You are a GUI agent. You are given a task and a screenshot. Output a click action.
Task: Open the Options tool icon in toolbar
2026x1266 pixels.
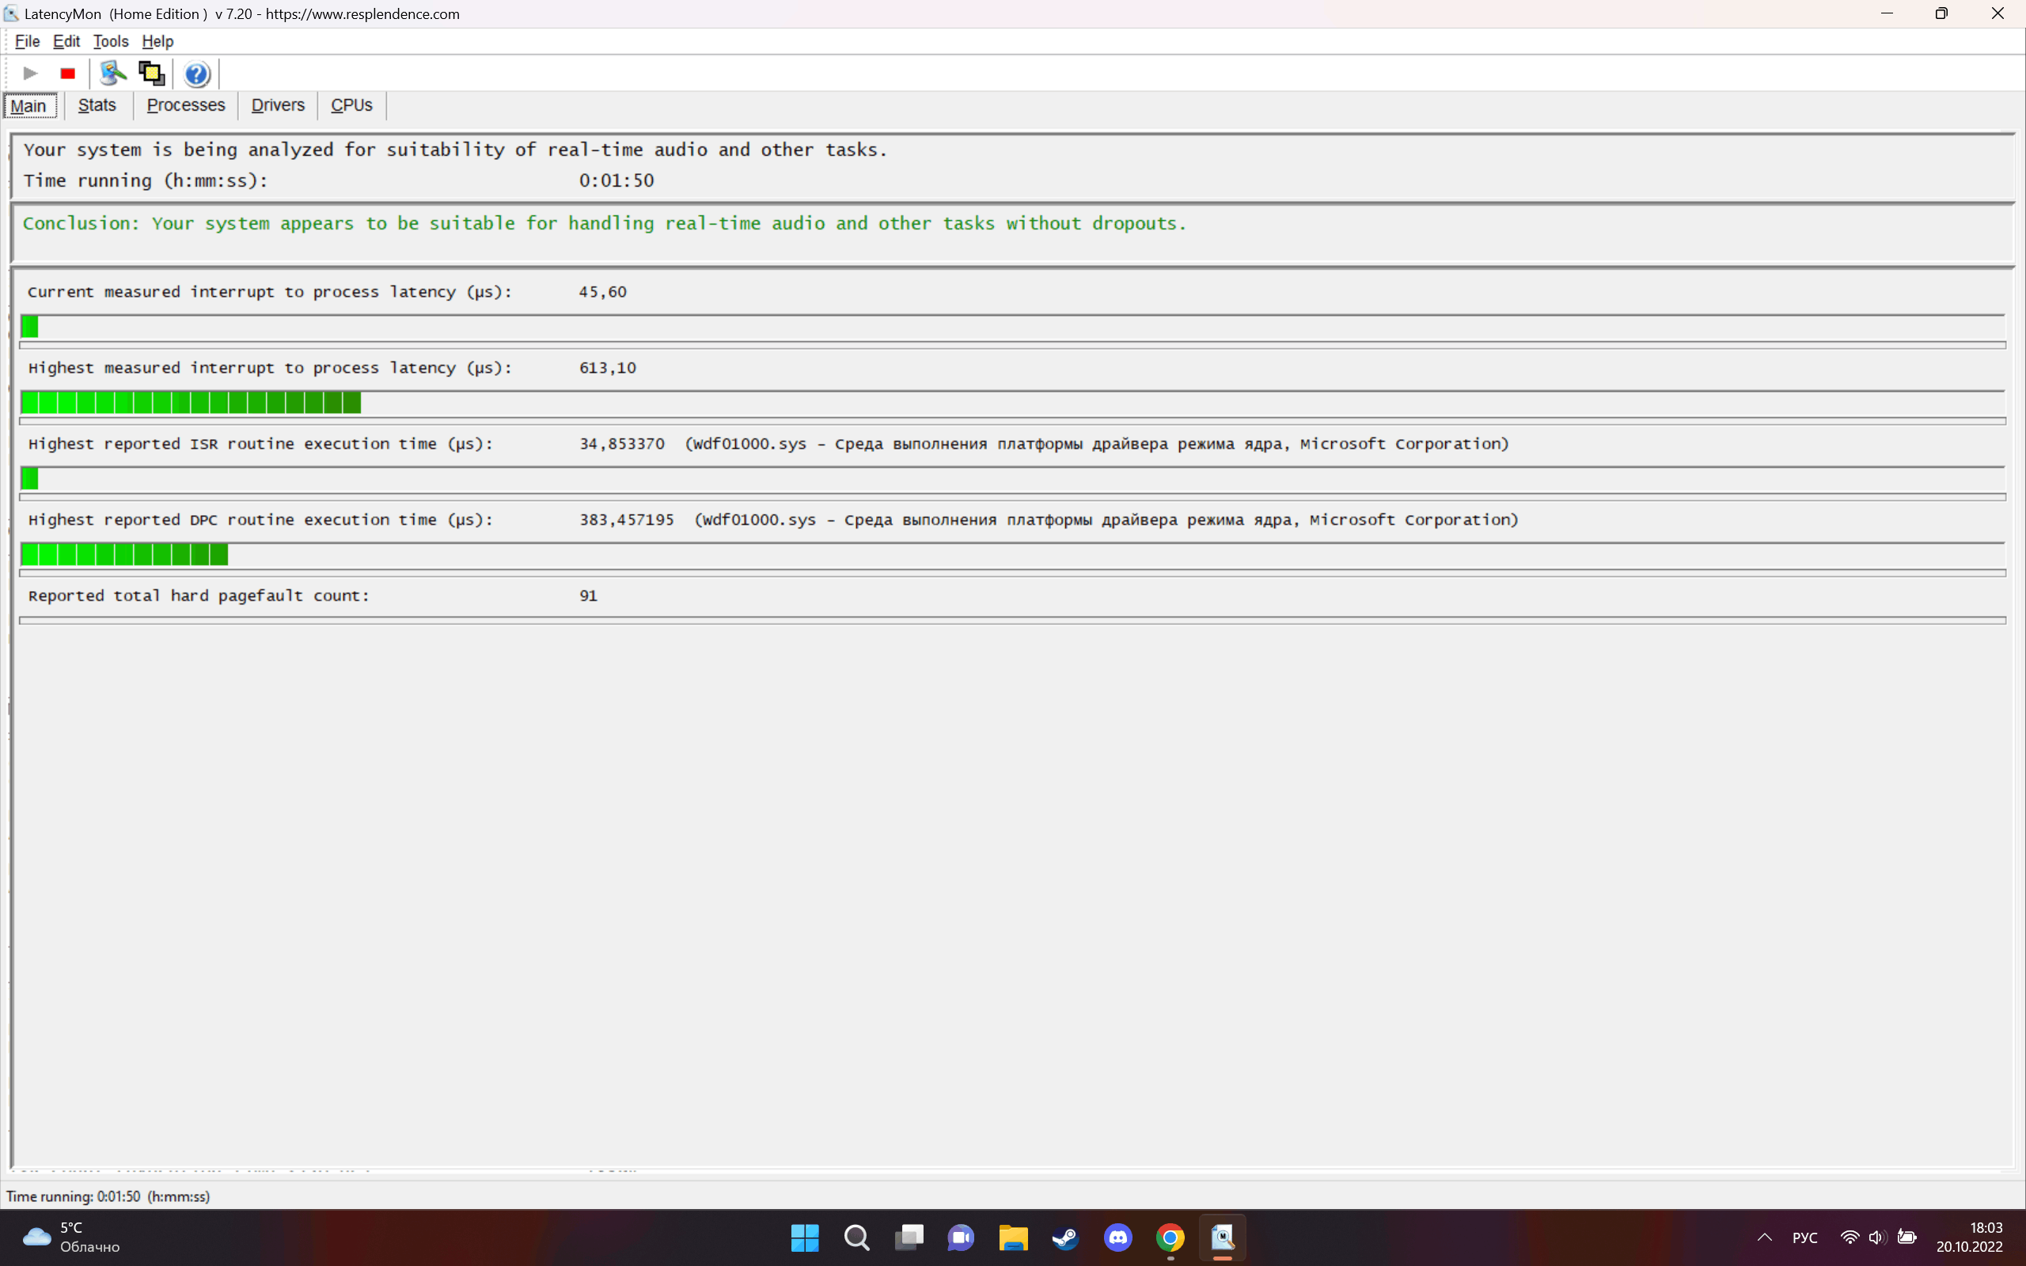pos(112,74)
